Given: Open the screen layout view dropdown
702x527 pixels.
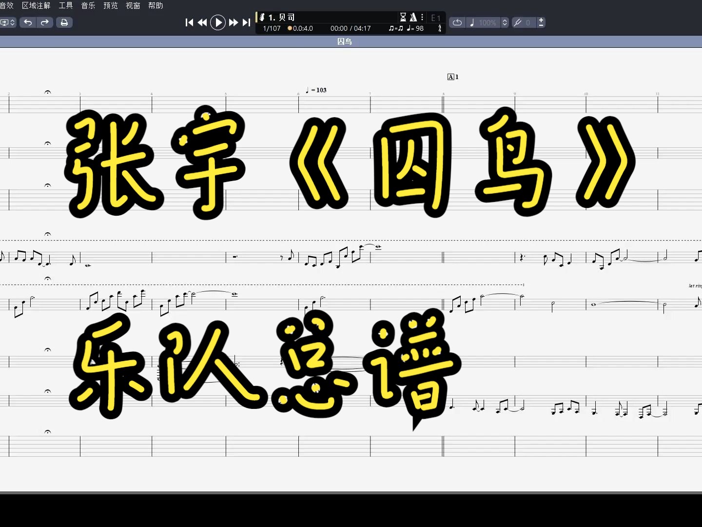Looking at the screenshot, I should (x=8, y=22).
